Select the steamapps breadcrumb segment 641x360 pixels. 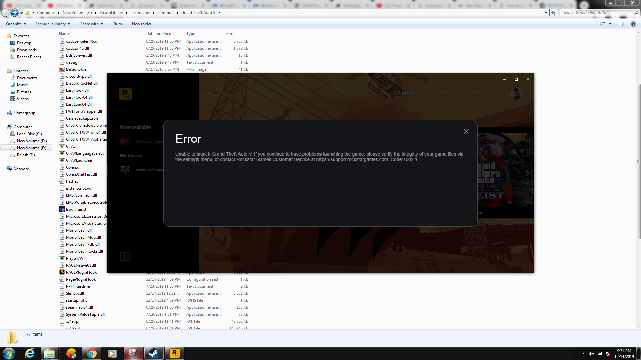(140, 13)
